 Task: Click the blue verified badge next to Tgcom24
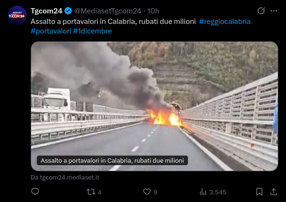tap(68, 11)
